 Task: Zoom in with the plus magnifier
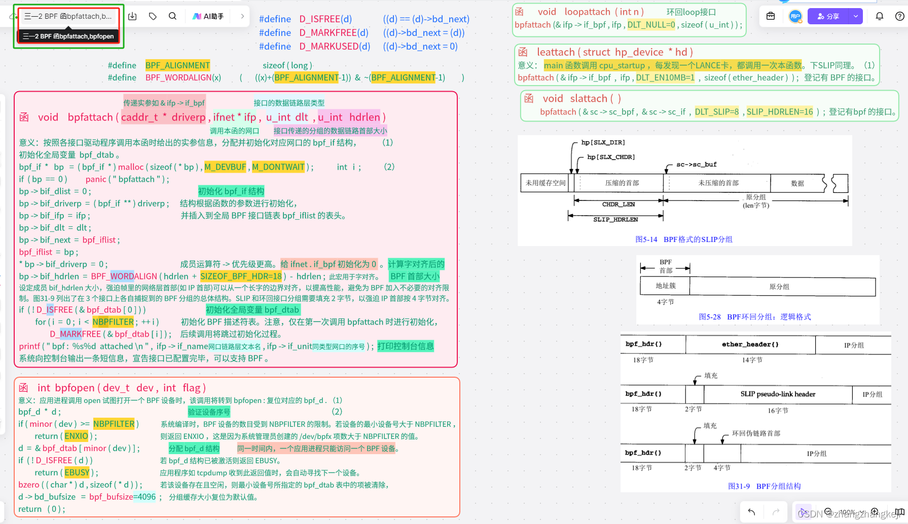[x=875, y=512]
